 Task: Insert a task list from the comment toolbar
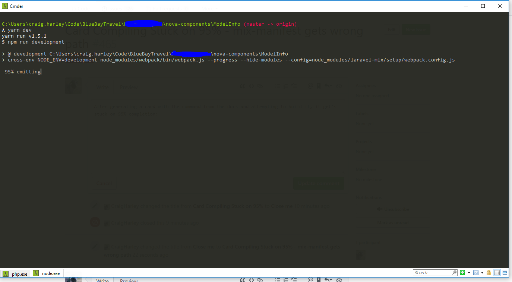click(x=294, y=279)
